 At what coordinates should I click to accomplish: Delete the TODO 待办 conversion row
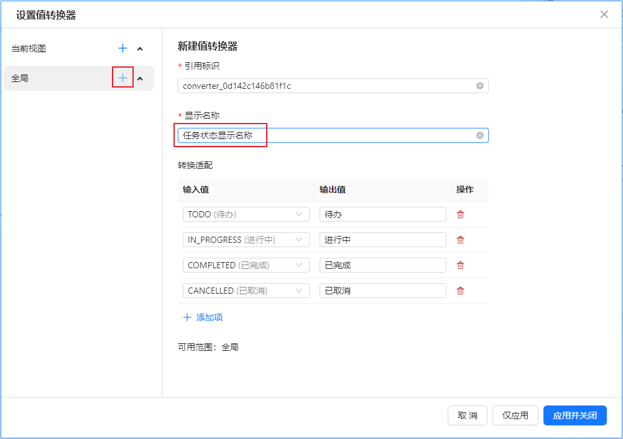(460, 214)
